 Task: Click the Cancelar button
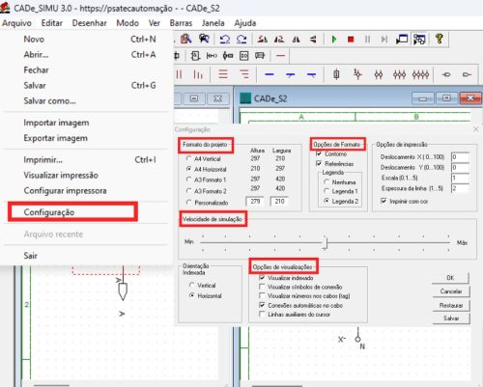click(x=451, y=291)
